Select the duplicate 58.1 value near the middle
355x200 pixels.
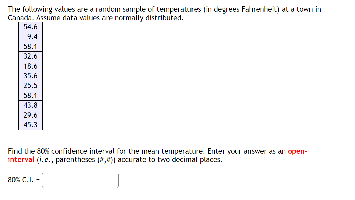30,96
